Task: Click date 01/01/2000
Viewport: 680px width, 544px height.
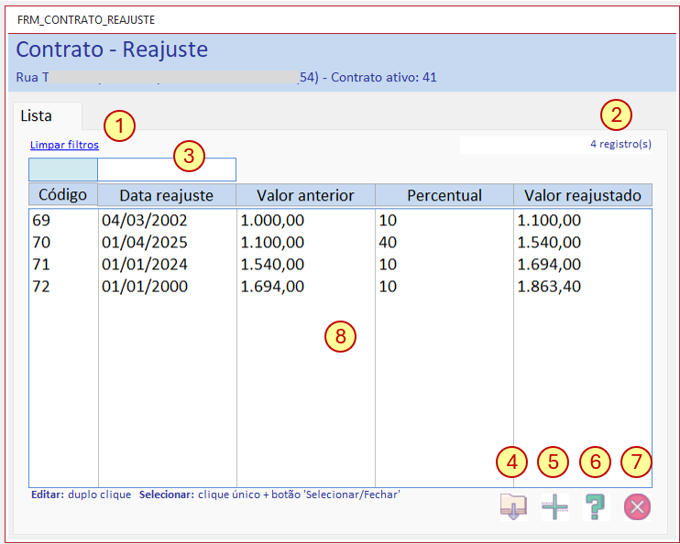Action: pos(145,287)
